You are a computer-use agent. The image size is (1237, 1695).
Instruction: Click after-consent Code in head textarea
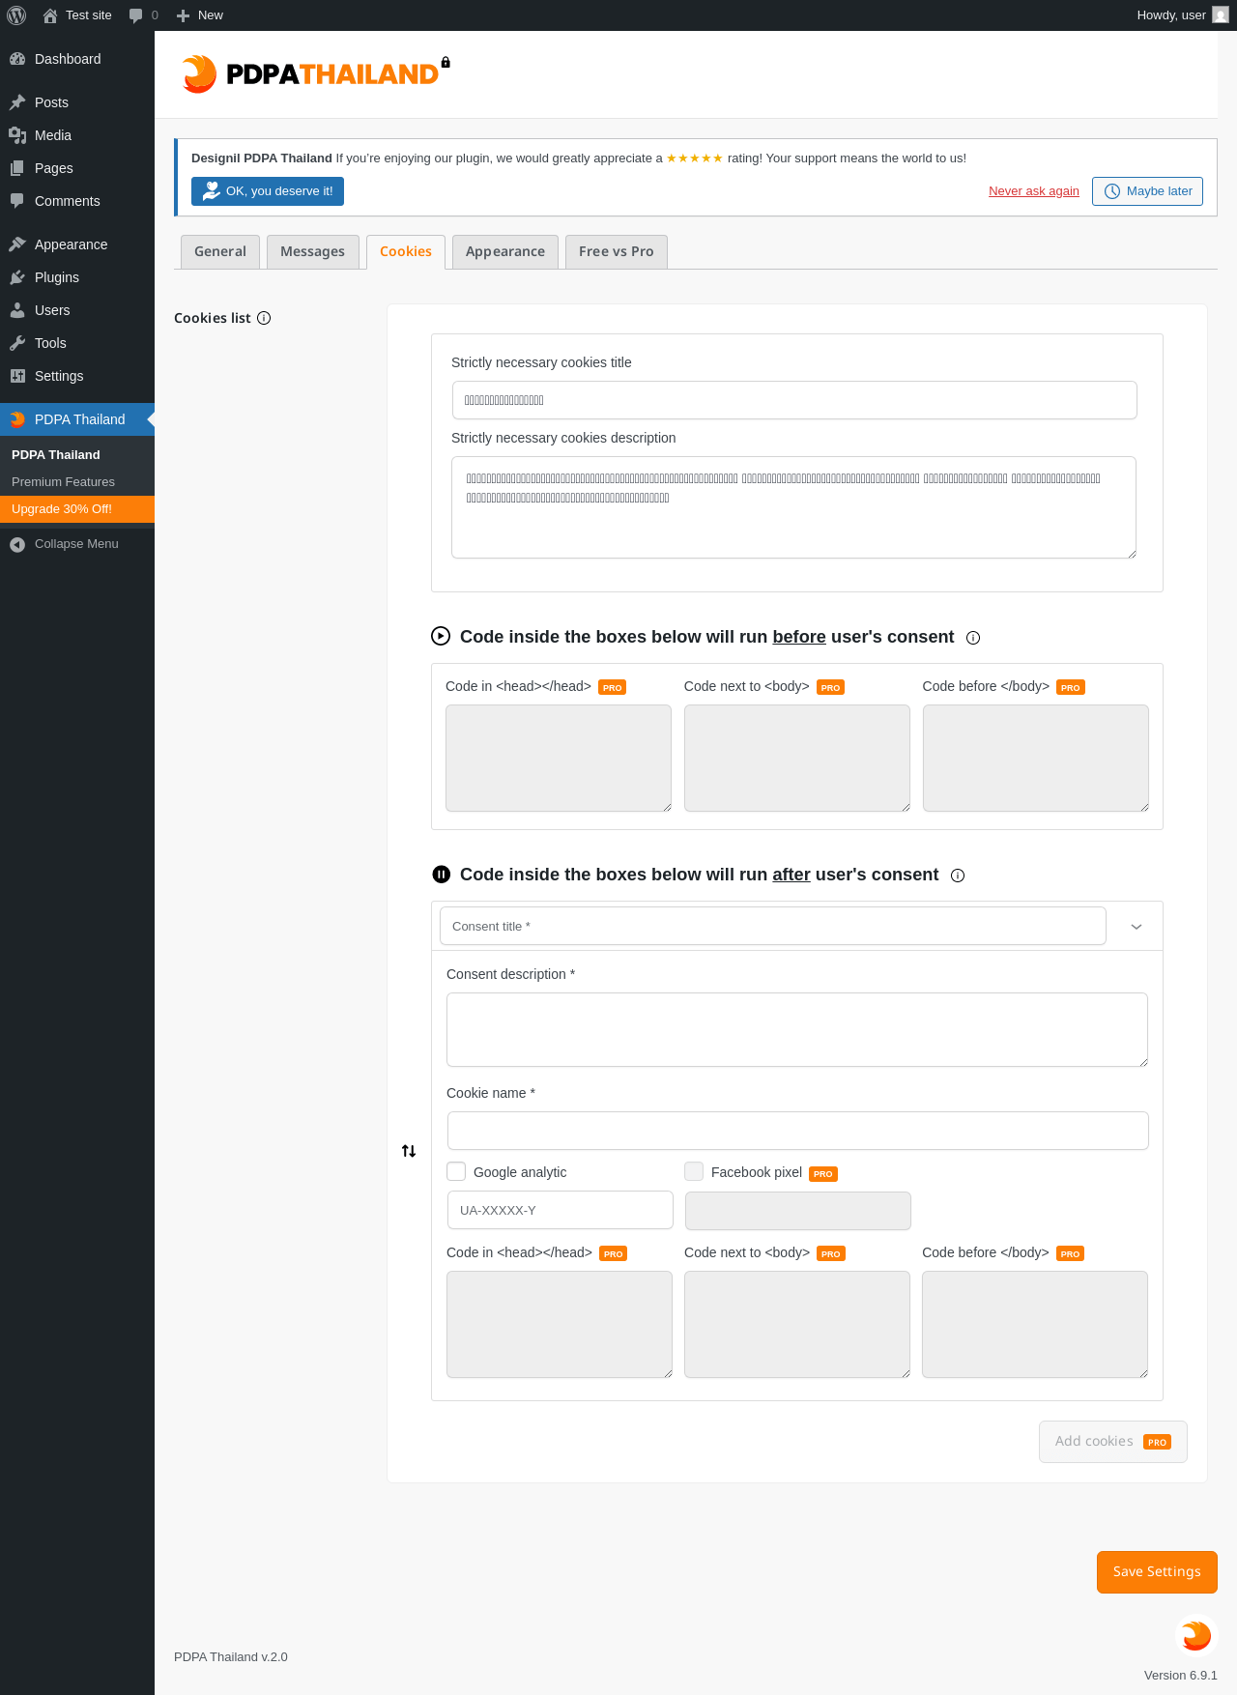click(560, 1325)
